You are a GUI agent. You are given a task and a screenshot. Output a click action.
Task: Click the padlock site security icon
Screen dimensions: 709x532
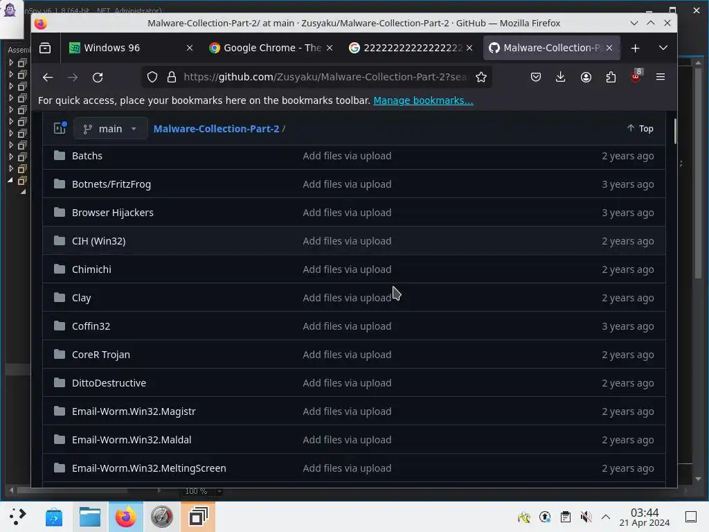click(172, 78)
